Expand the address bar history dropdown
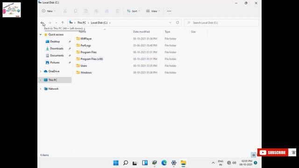 coord(170,22)
